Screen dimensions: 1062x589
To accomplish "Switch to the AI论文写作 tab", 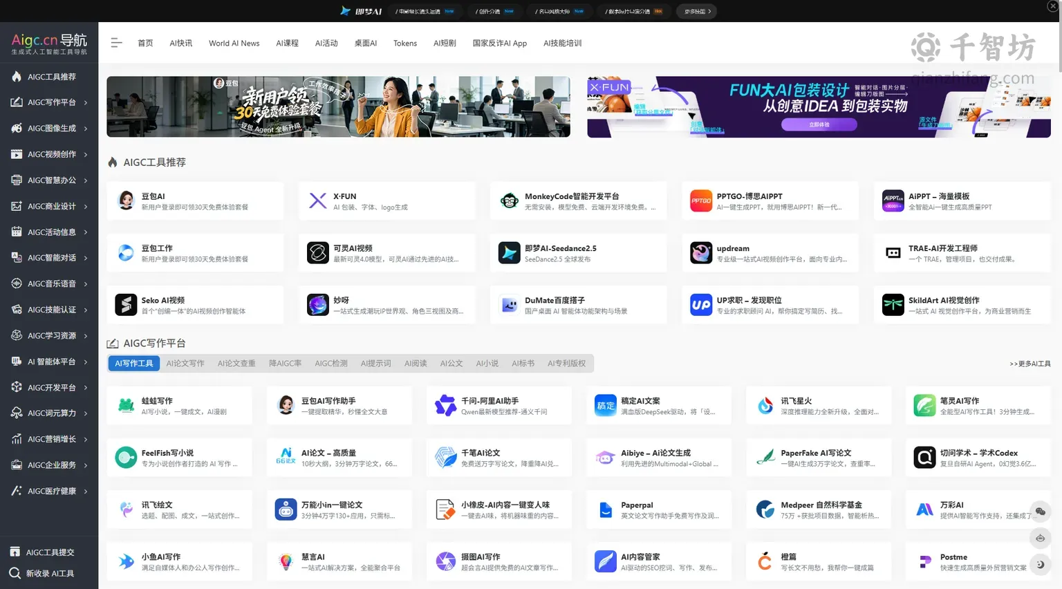I will [185, 364].
